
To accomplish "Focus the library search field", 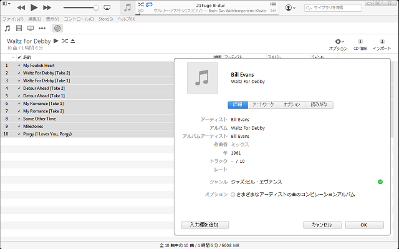I will coord(333,8).
